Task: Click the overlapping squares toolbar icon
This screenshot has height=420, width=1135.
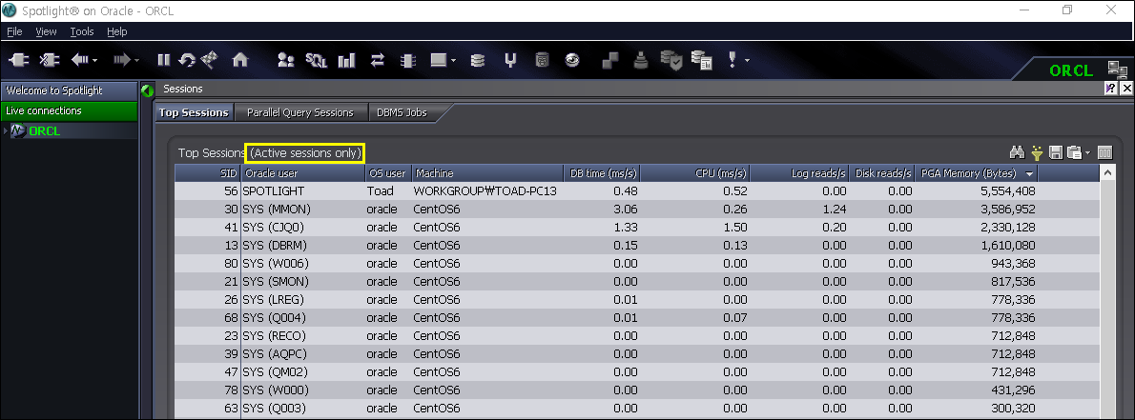Action: [610, 61]
